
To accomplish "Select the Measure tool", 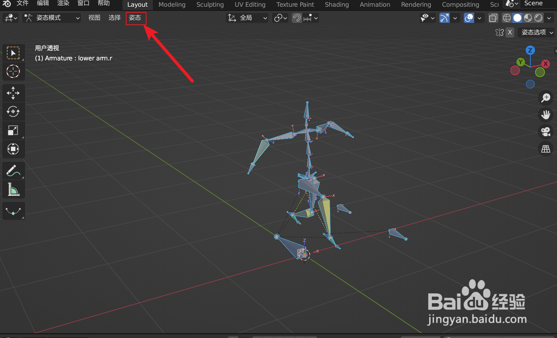I will click(14, 189).
